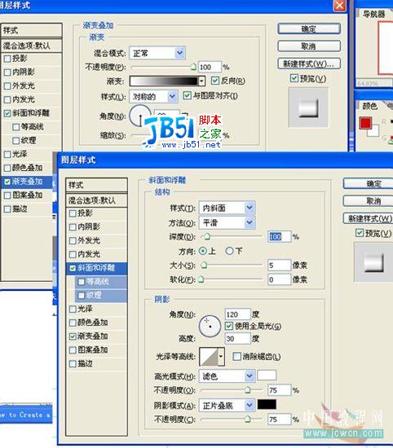393x448 pixels.
Task: Click 新建样式(W) in back dialog
Action: coord(309,64)
